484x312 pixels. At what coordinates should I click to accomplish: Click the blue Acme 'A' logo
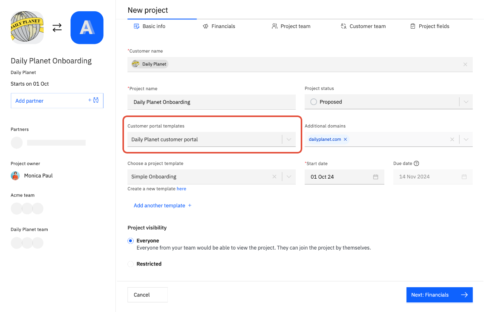tap(87, 28)
